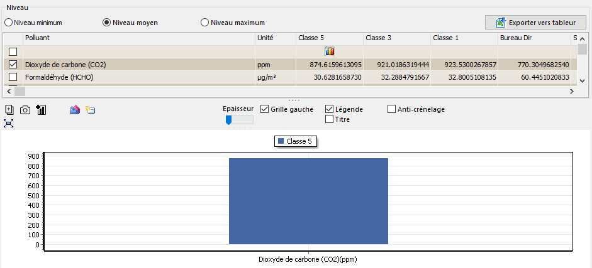
Task: Click the blue CO2 bar in chart
Action: click(x=308, y=201)
